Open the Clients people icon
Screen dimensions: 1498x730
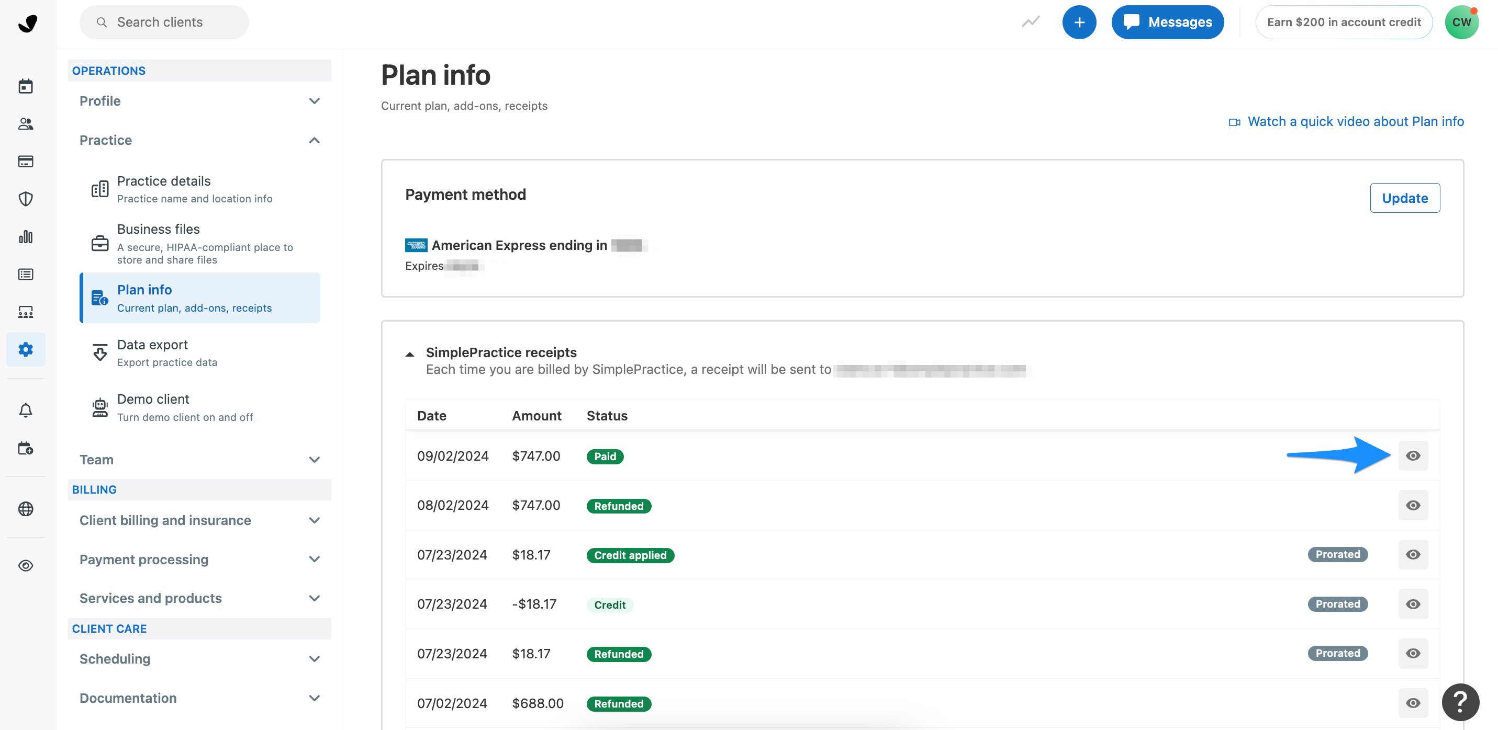coord(26,124)
